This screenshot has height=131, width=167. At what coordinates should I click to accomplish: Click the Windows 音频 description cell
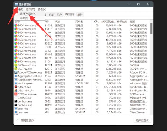coord(139,83)
